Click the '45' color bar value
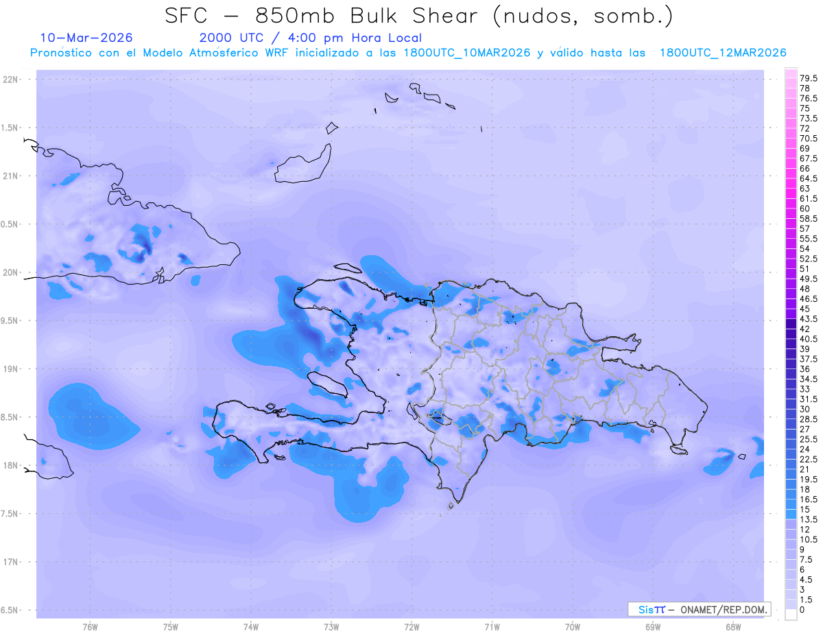 (x=804, y=309)
